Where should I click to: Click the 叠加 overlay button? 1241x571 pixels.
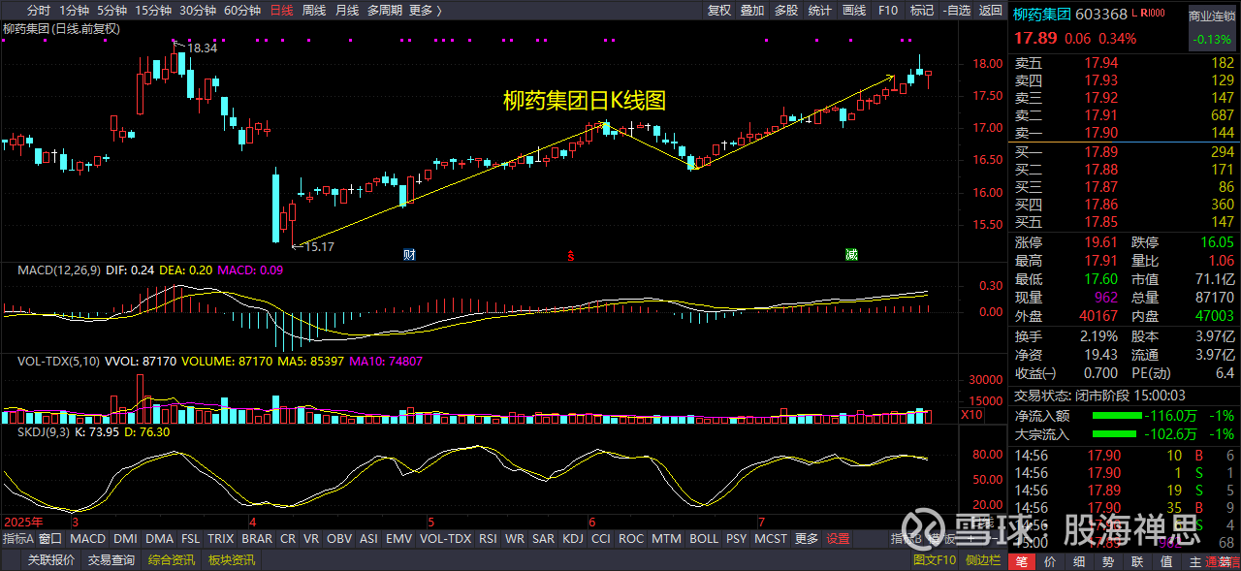[752, 11]
